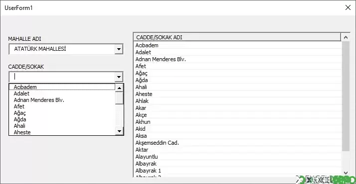The height and width of the screenshot is (184, 356).
Task: Click inside the CADDE/SOKAK text field
Action: coord(62,77)
